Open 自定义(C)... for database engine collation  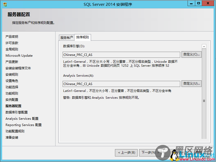coord(192,54)
